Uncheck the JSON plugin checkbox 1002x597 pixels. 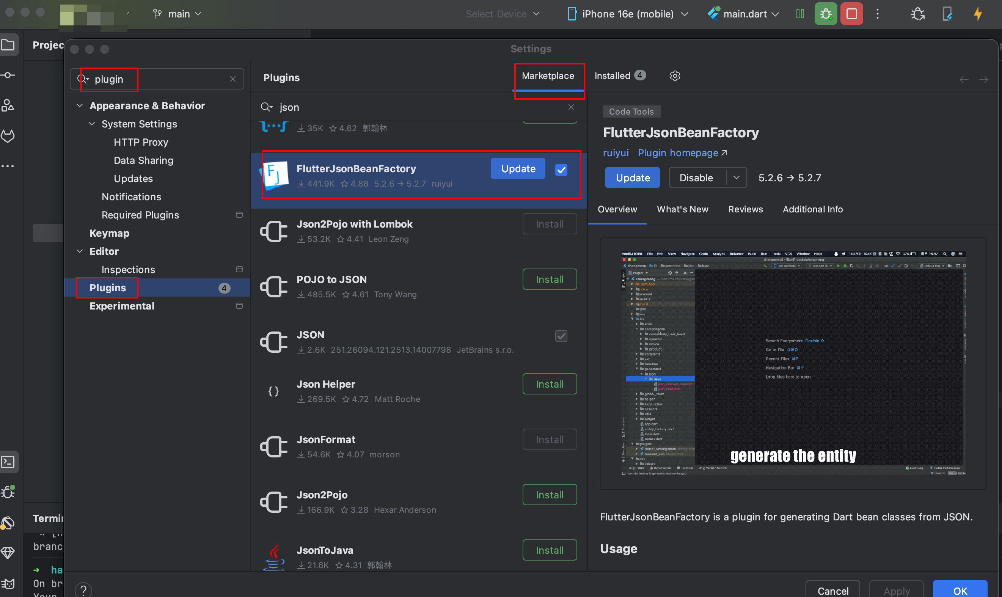click(x=561, y=336)
